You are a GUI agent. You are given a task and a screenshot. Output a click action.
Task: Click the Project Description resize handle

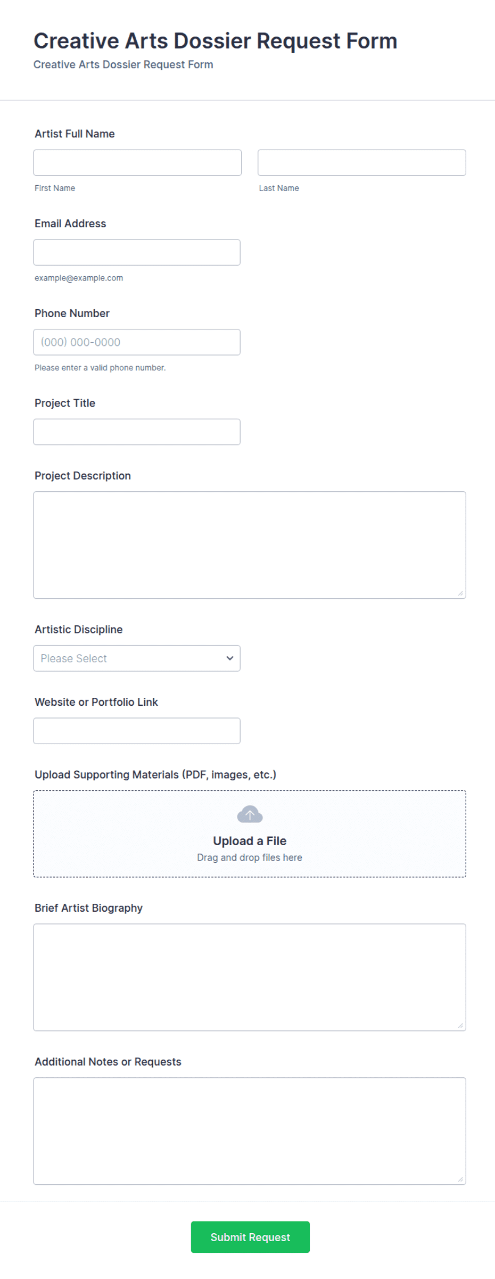click(x=460, y=593)
